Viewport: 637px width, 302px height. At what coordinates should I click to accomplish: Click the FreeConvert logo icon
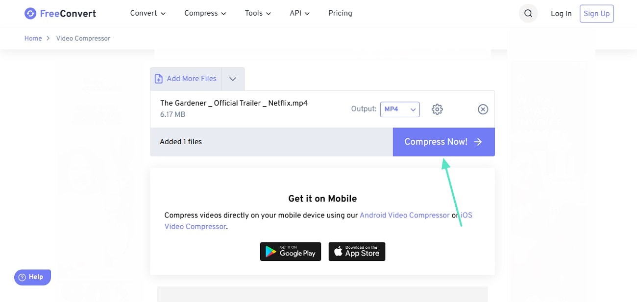click(x=30, y=14)
